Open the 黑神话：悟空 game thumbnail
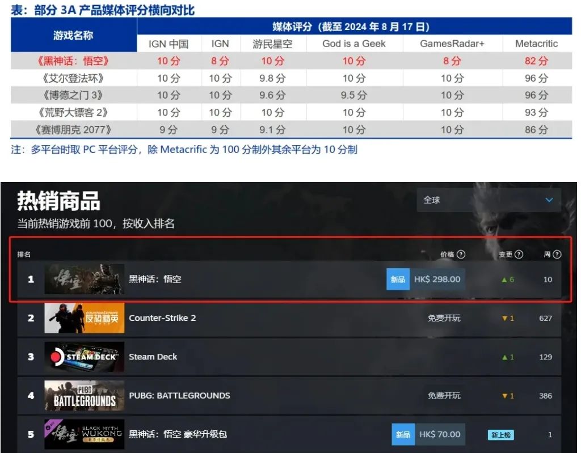The width and height of the screenshot is (581, 453). pyautogui.click(x=85, y=279)
